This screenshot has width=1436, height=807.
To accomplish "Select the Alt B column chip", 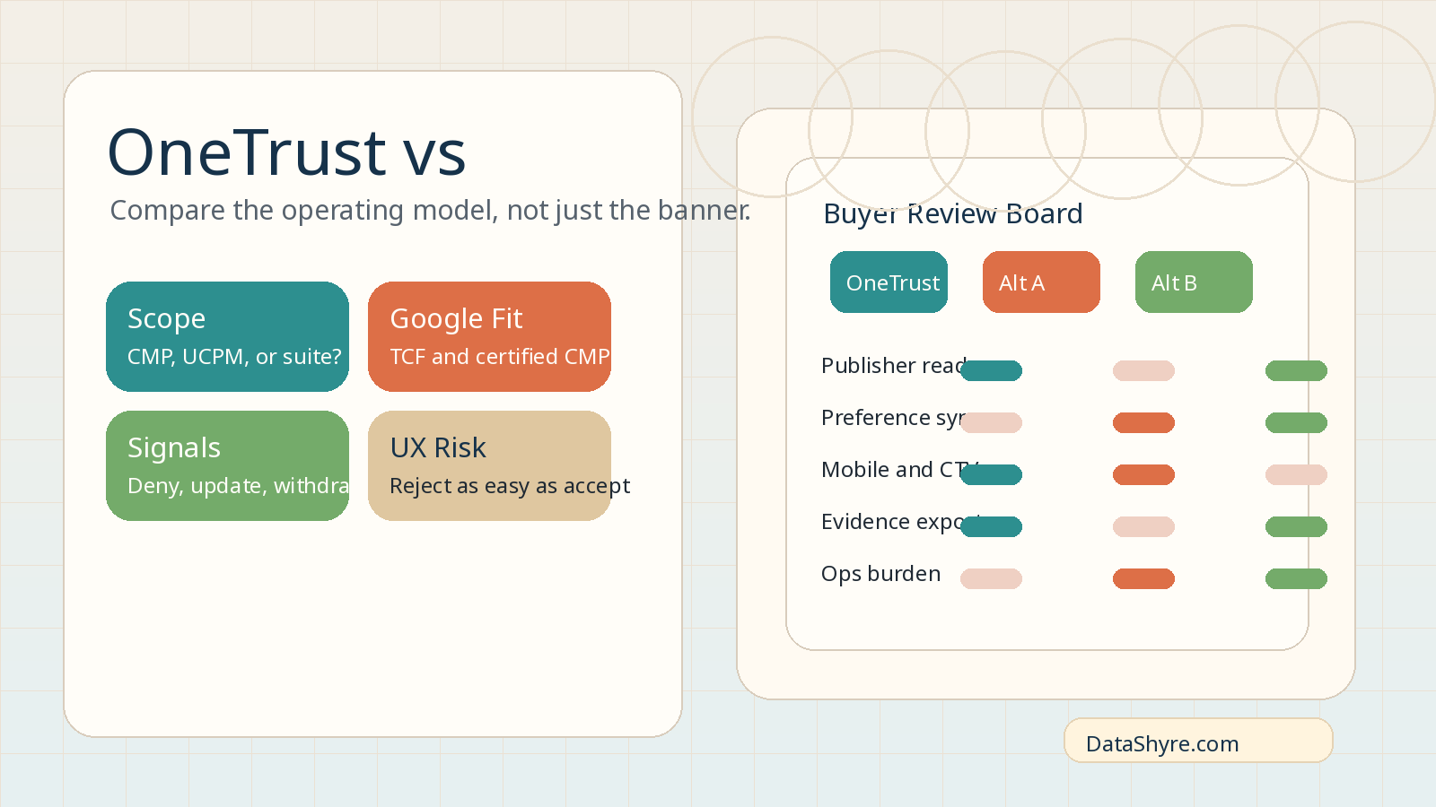I will [1194, 282].
